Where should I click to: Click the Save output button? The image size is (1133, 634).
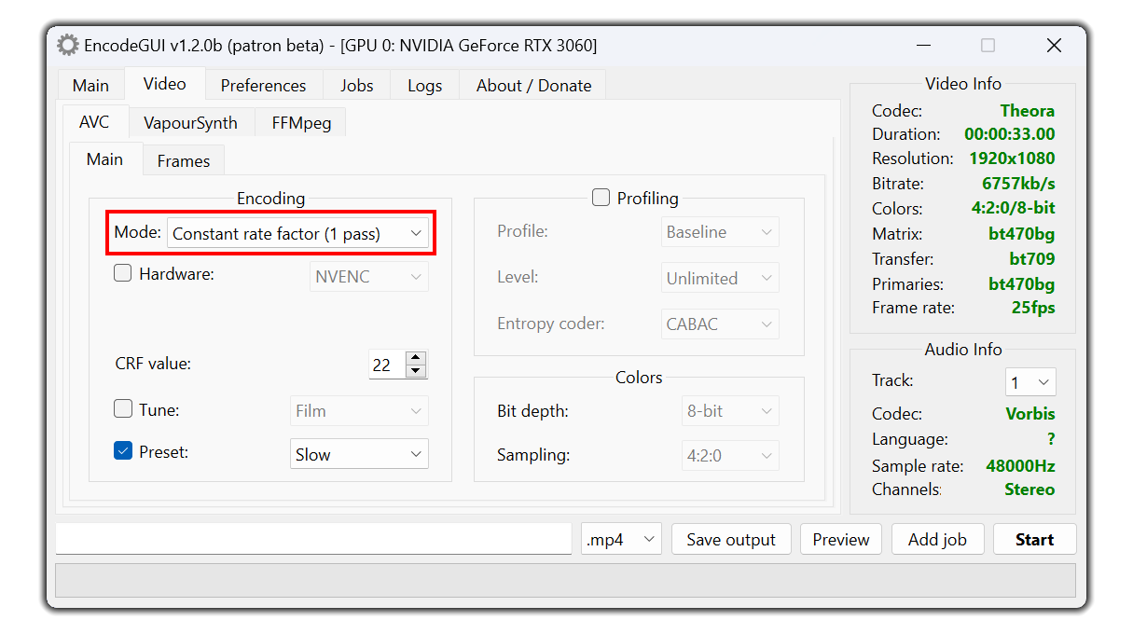pyautogui.click(x=731, y=539)
